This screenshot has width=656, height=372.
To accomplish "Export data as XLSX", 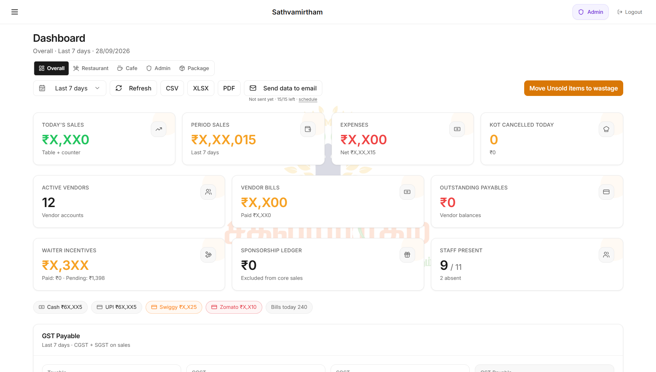I will click(201, 88).
